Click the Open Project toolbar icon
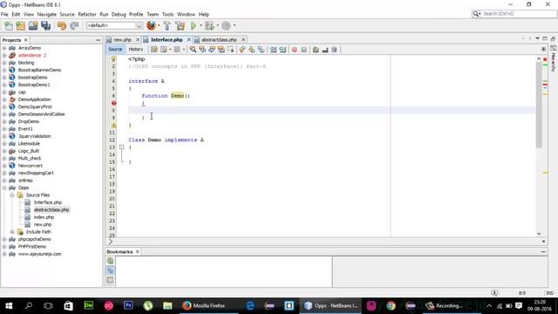Screen dimensions: 558x314 (33, 25)
